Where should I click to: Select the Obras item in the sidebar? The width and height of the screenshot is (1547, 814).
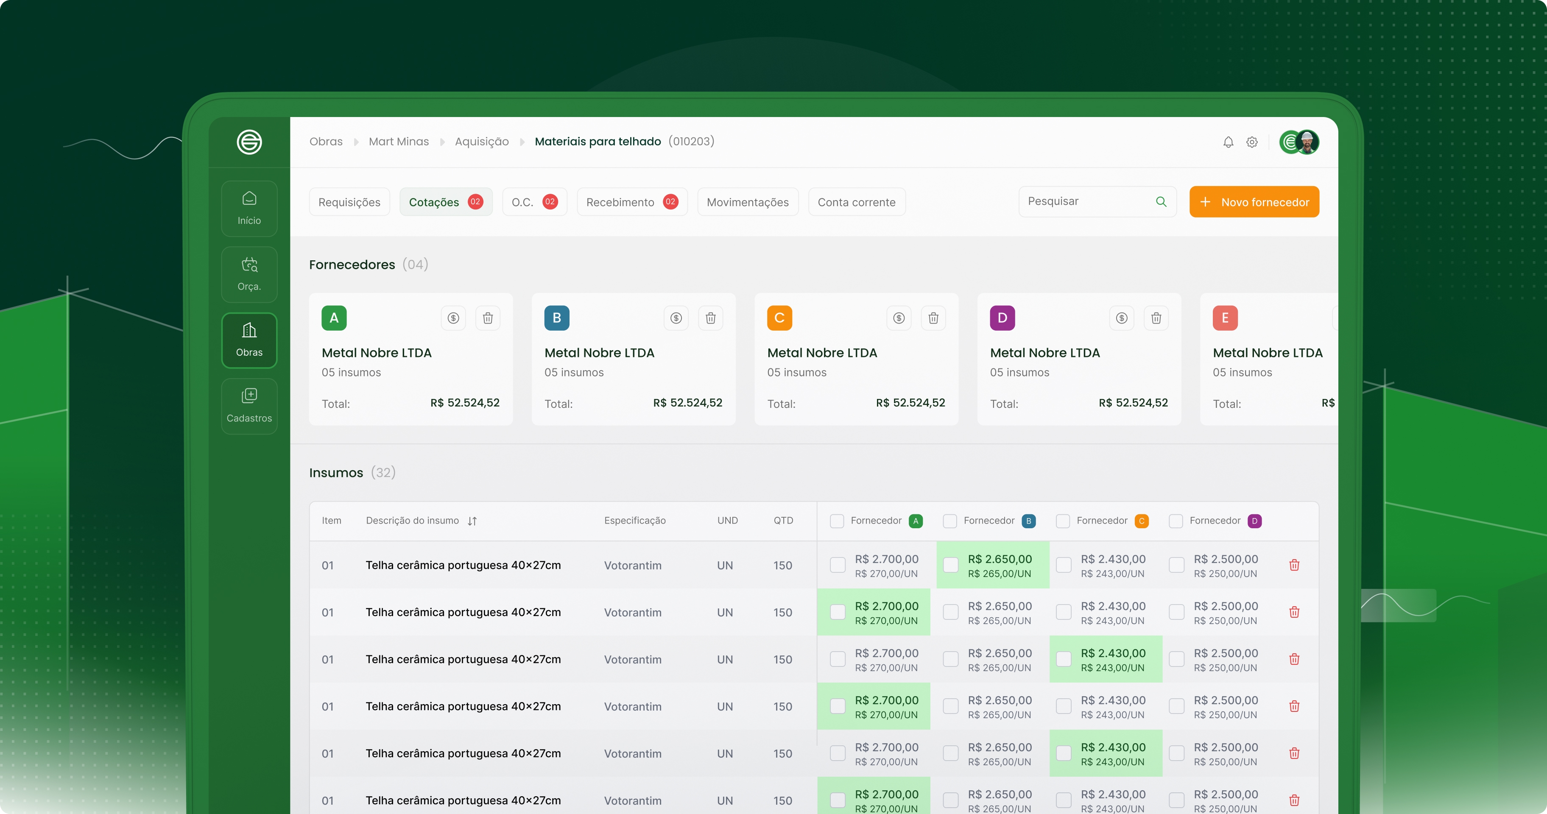(249, 340)
